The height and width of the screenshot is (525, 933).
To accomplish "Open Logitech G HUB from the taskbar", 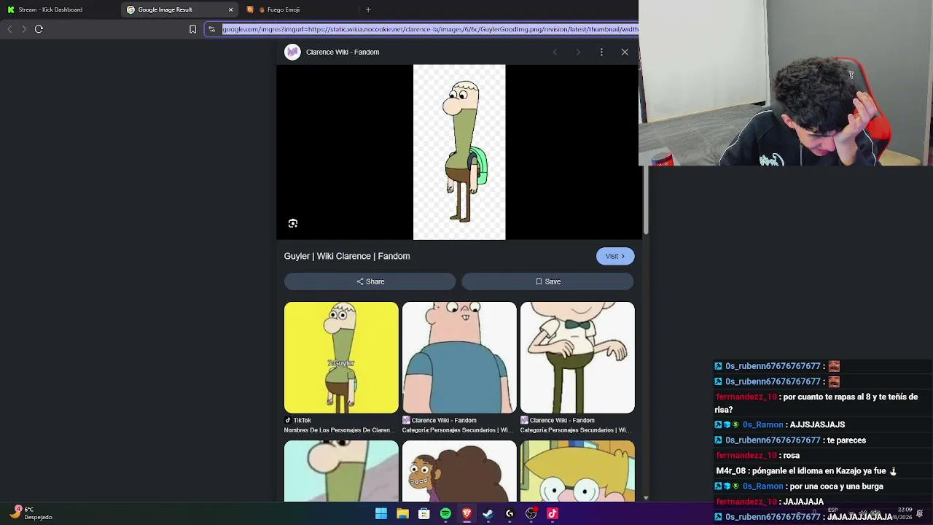I will 510,514.
